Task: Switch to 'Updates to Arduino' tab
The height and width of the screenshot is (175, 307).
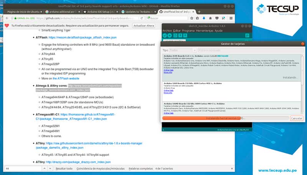Action: [x=139, y=12]
